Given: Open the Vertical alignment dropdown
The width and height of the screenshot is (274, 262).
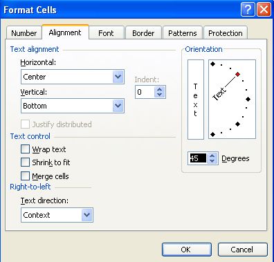Looking at the screenshot, I should click(118, 106).
